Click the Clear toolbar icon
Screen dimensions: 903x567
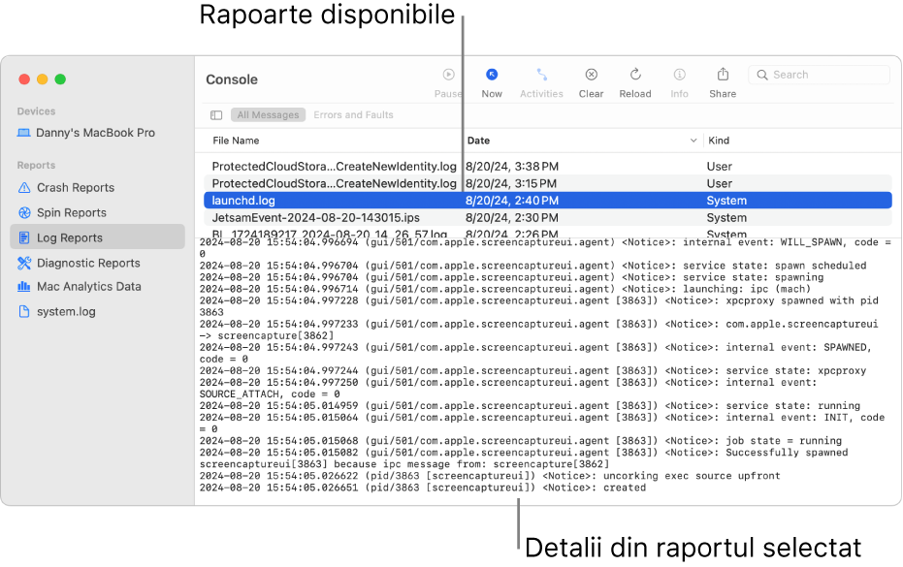click(x=591, y=75)
